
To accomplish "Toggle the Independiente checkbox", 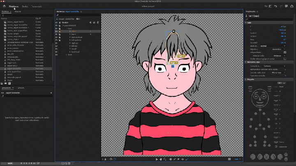I will [x=285, y=52].
